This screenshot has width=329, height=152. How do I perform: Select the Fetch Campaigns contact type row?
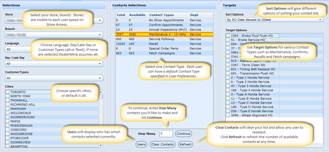coord(164,53)
